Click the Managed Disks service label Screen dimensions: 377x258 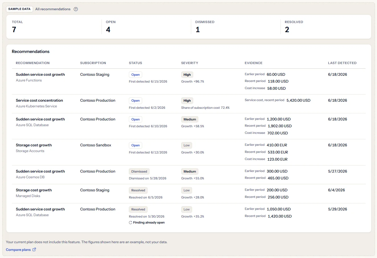(28, 196)
